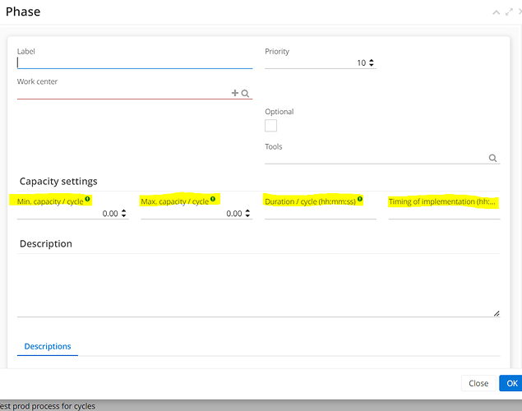Screen dimensions: 522x411
Task: Open the work center search magnifier
Action: (245, 93)
